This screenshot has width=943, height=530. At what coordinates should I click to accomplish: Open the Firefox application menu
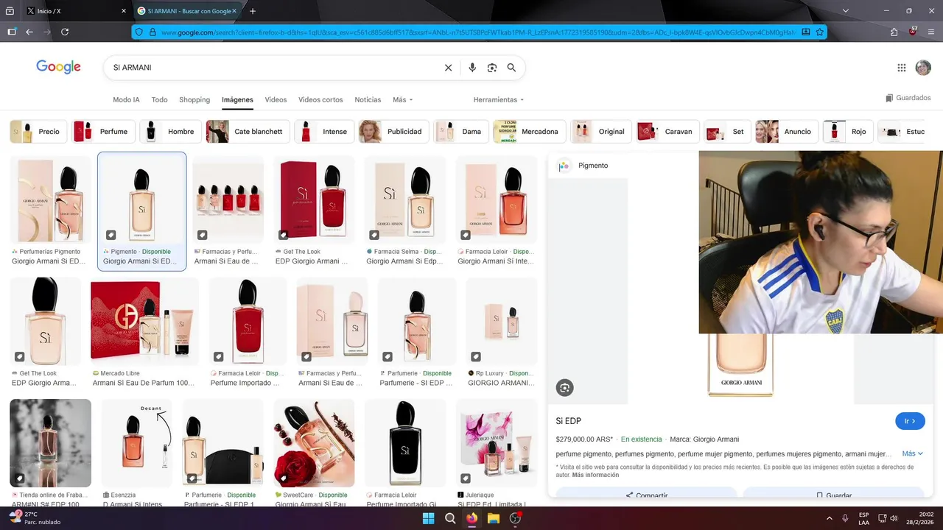tap(932, 32)
